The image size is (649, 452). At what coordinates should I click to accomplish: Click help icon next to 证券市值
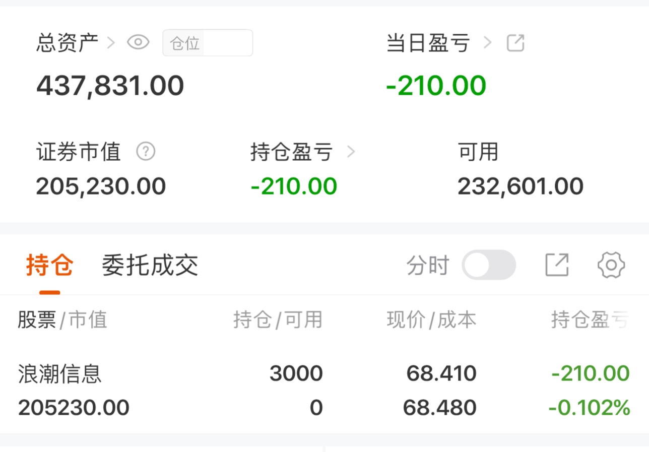(146, 151)
